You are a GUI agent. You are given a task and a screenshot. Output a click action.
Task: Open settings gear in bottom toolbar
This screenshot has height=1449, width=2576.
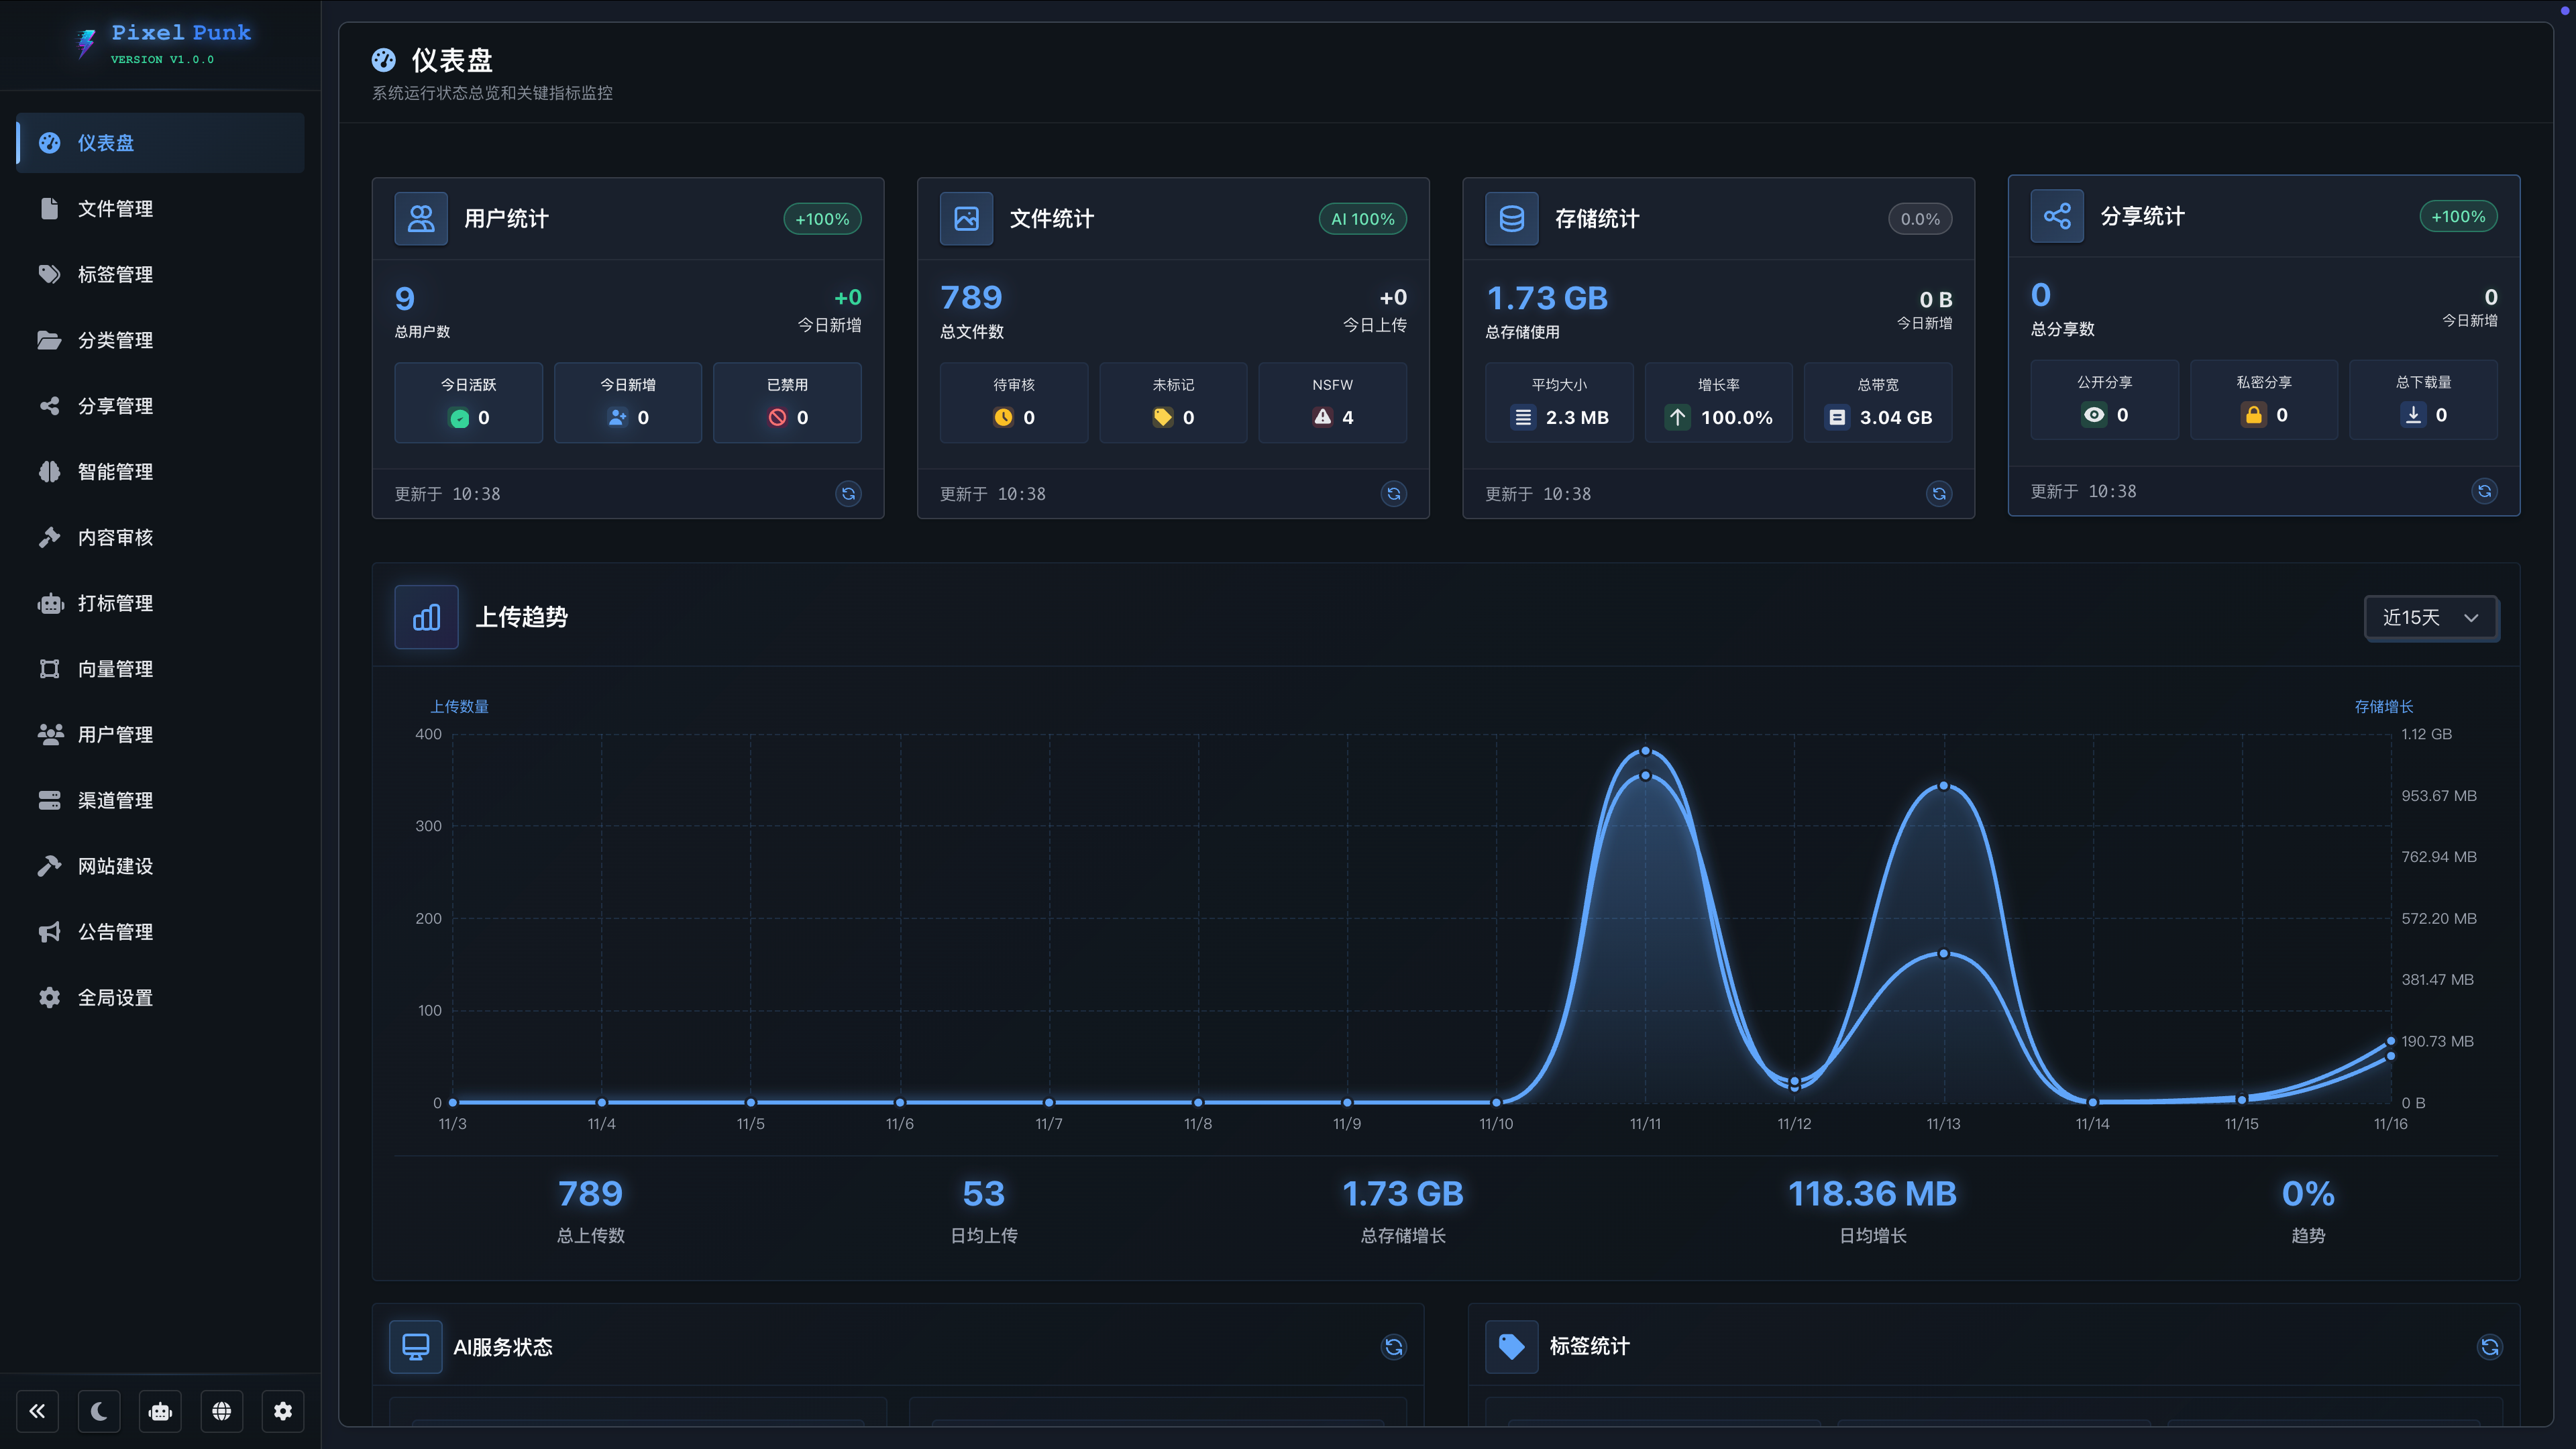pos(283,1411)
